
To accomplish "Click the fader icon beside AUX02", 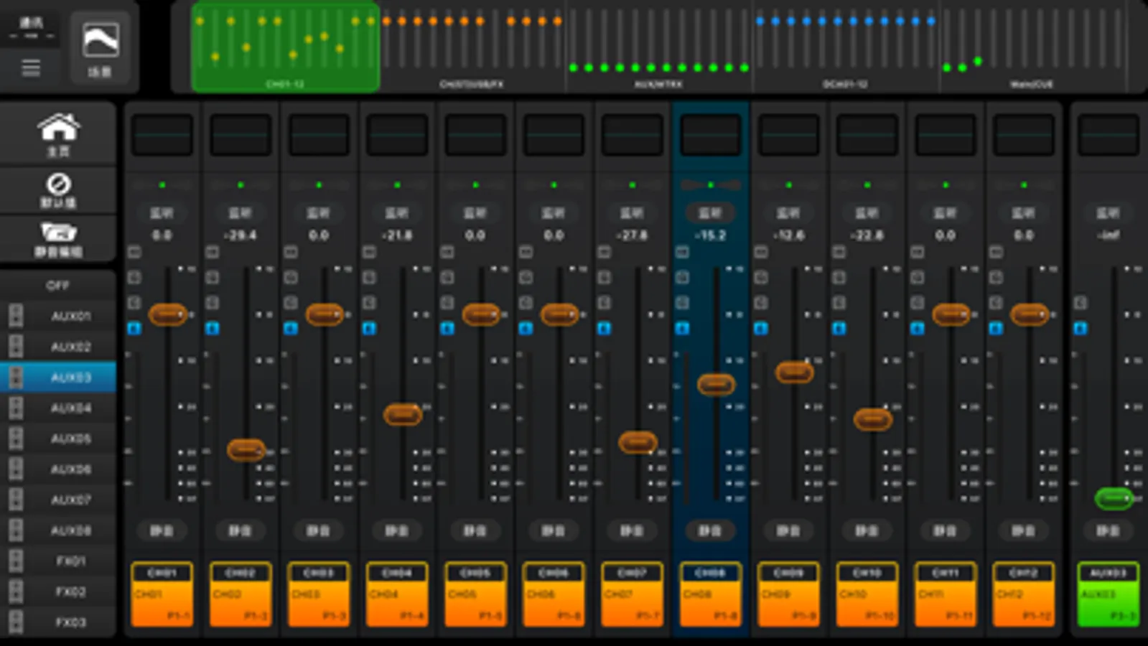I will point(15,347).
